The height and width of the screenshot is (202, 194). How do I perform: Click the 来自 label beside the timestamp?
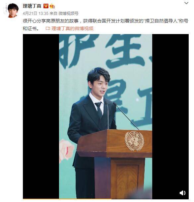(53, 14)
